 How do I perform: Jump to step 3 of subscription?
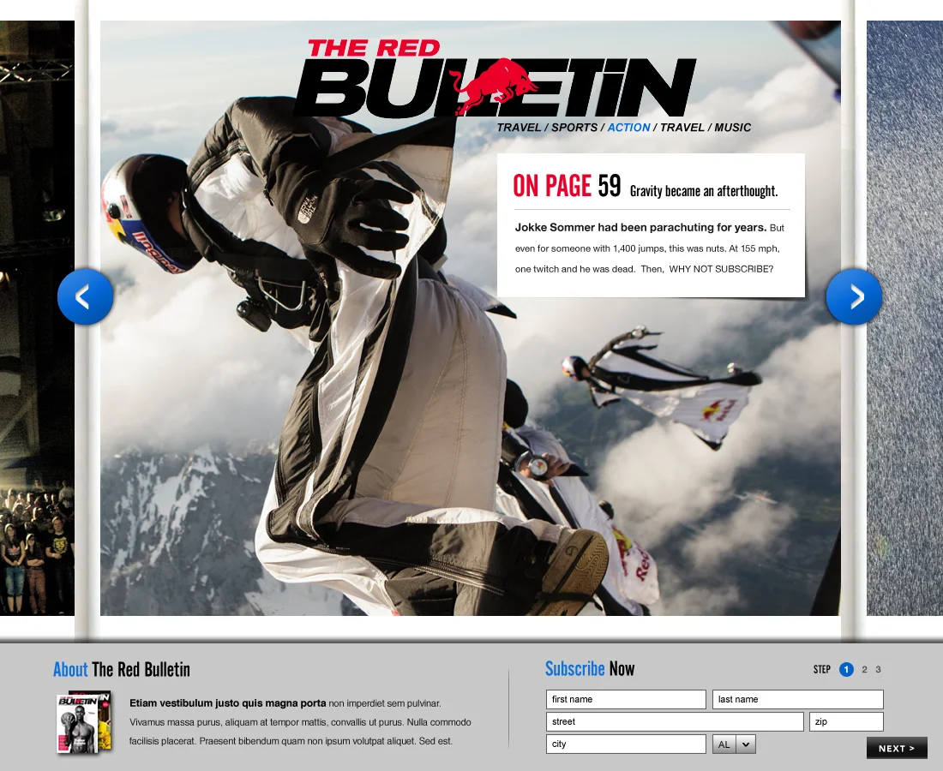878,669
